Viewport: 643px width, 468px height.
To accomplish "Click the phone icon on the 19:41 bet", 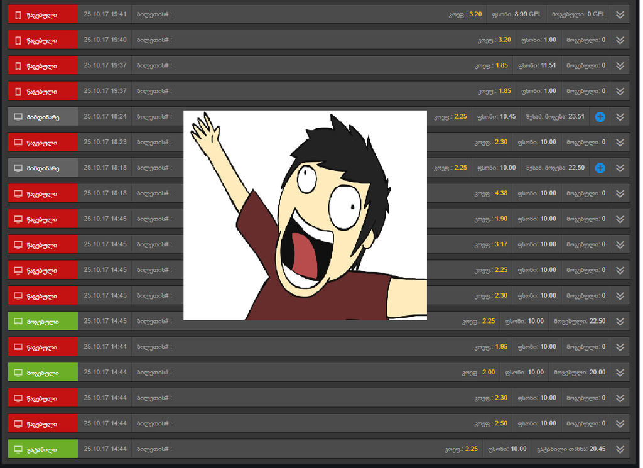I will [18, 15].
